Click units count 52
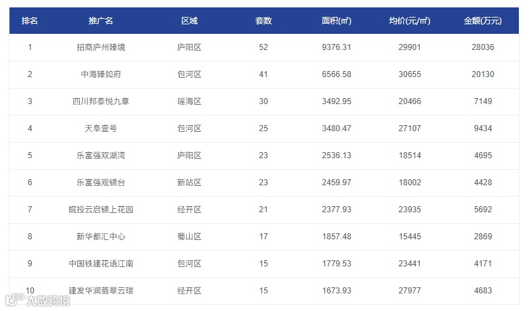Image resolution: width=529 pixels, height=311 pixels. 263,47
